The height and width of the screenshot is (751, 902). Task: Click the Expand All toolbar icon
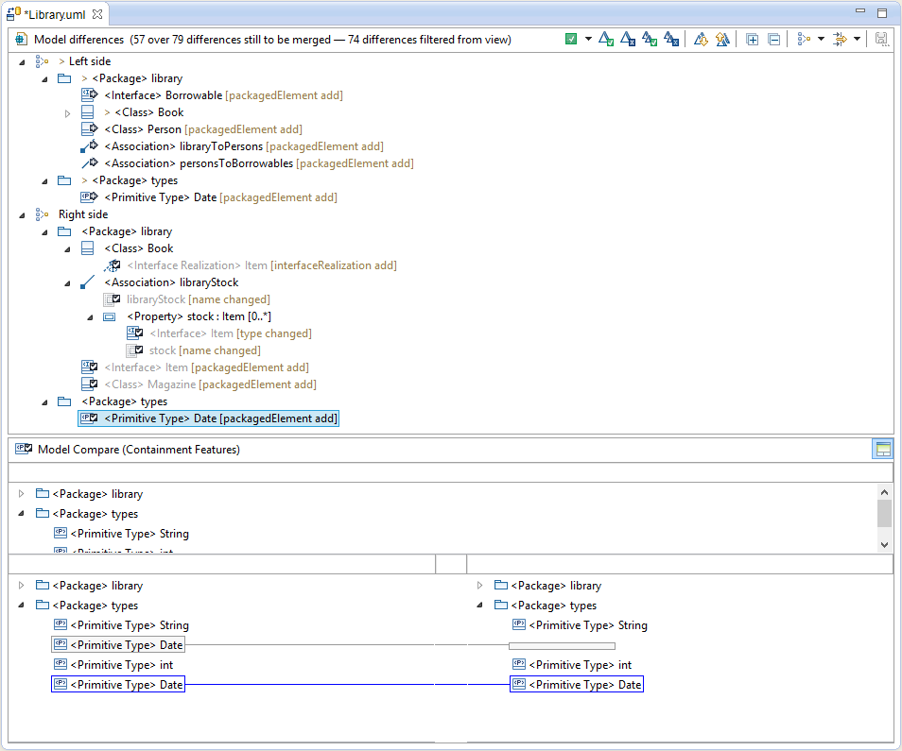coord(753,40)
